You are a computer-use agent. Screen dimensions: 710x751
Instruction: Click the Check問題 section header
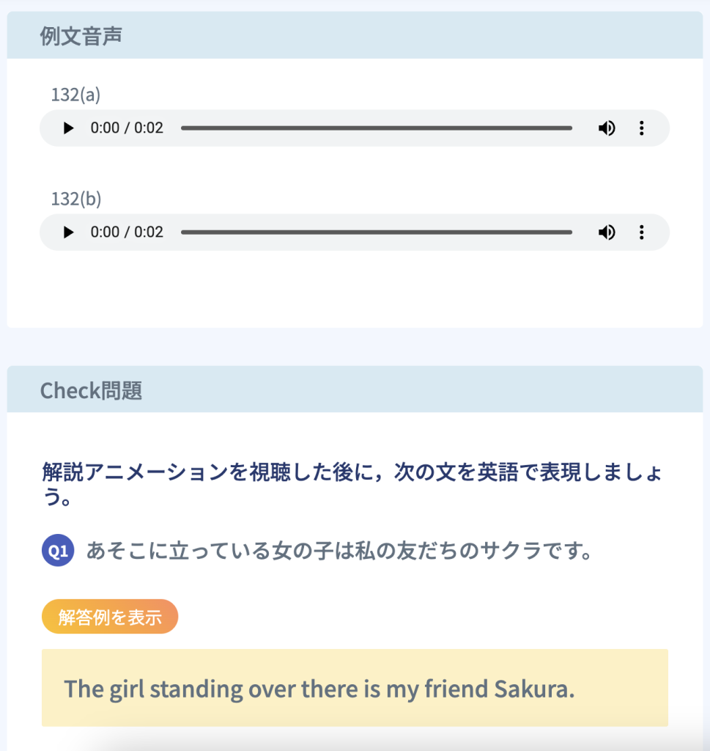91,390
